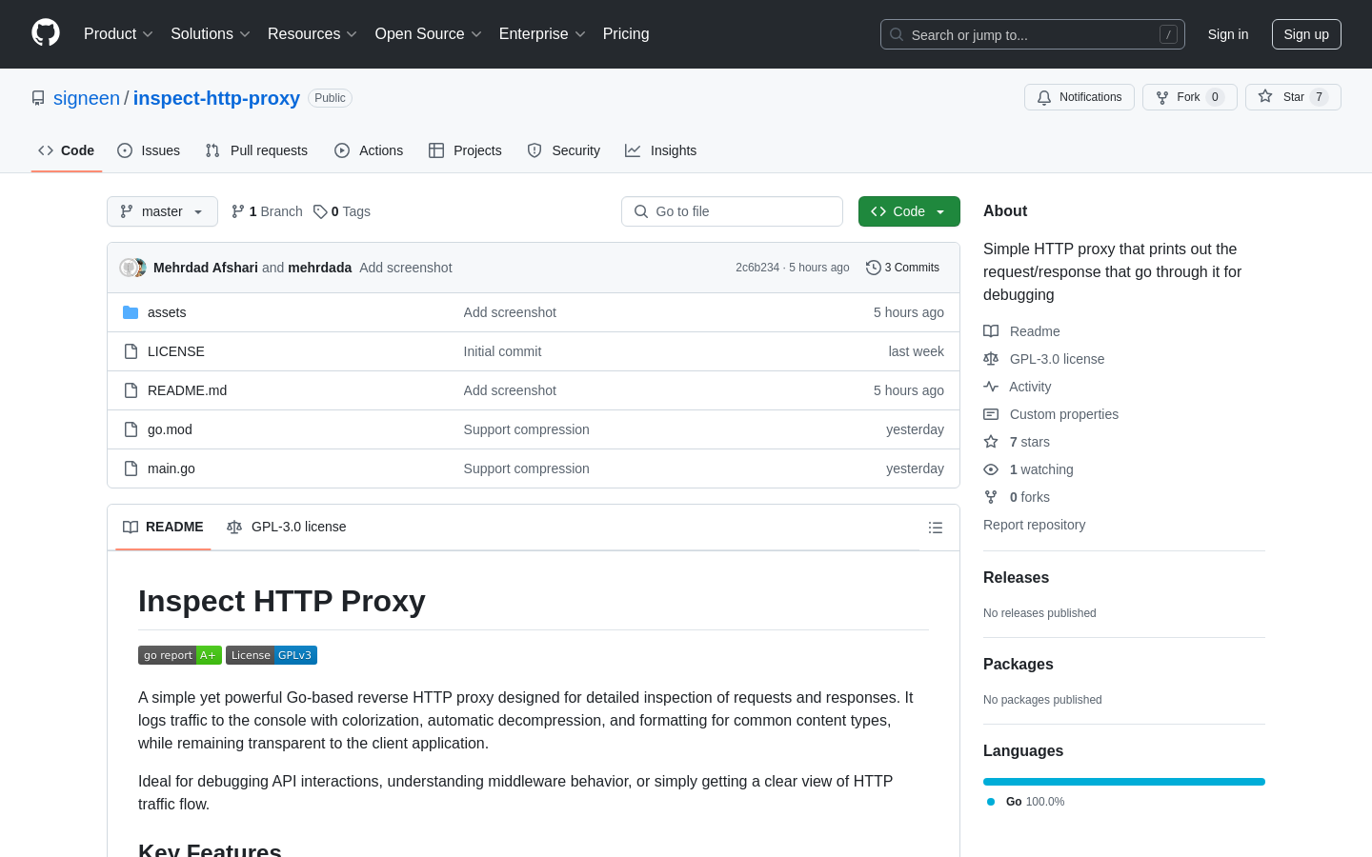
Task: Click the main.go file icon
Action: pyautogui.click(x=131, y=468)
